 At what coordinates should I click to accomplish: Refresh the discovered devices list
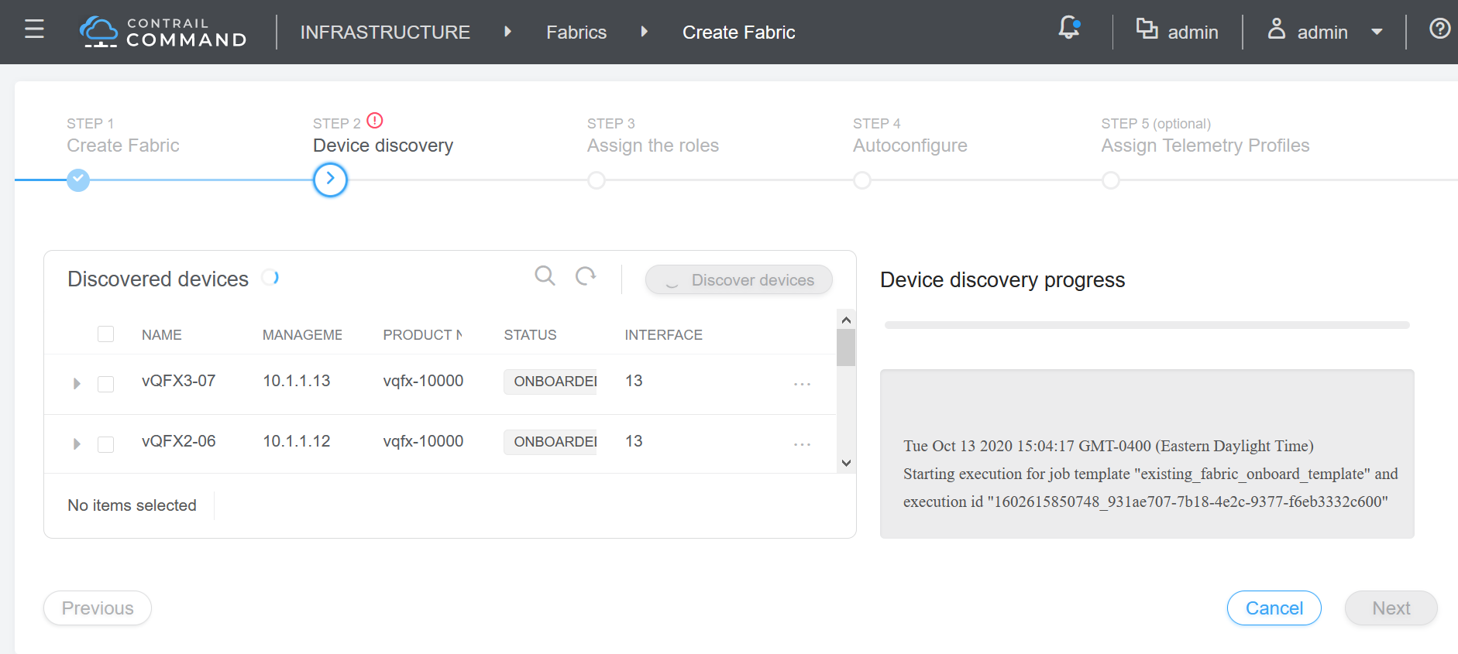[x=586, y=276]
